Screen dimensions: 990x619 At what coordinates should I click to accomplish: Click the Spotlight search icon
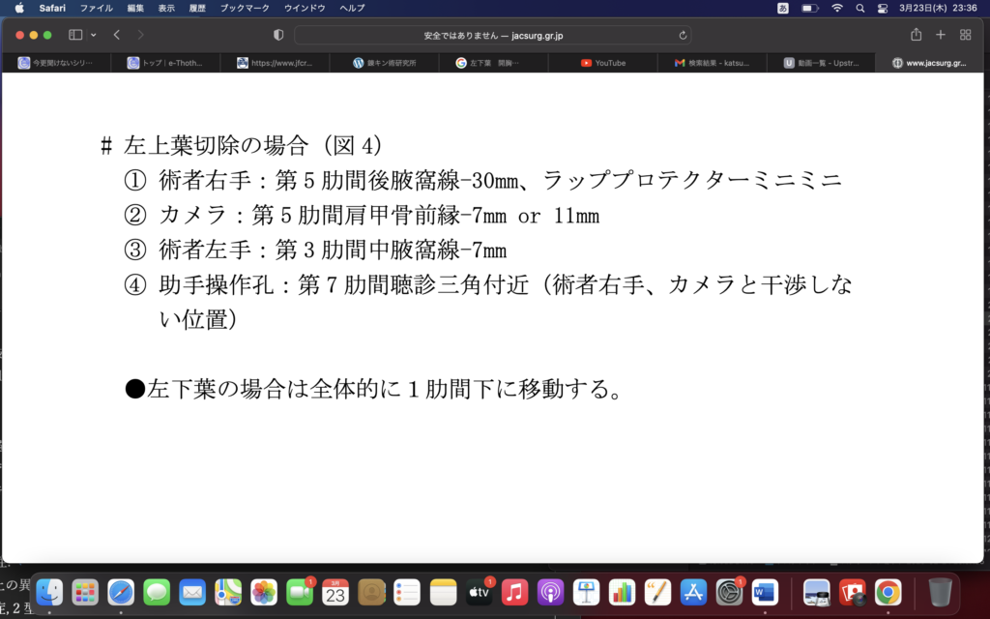tap(859, 8)
